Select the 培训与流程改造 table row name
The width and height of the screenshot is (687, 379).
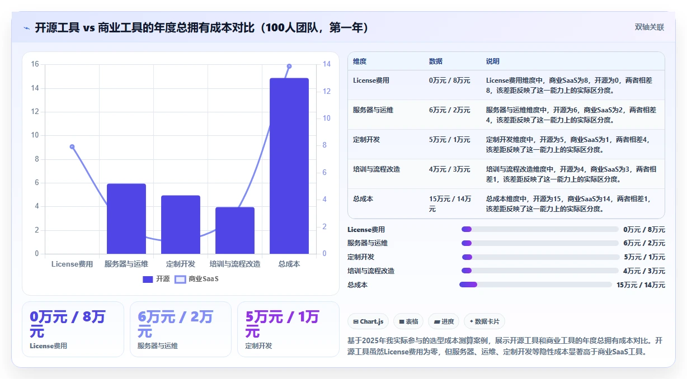click(x=377, y=169)
